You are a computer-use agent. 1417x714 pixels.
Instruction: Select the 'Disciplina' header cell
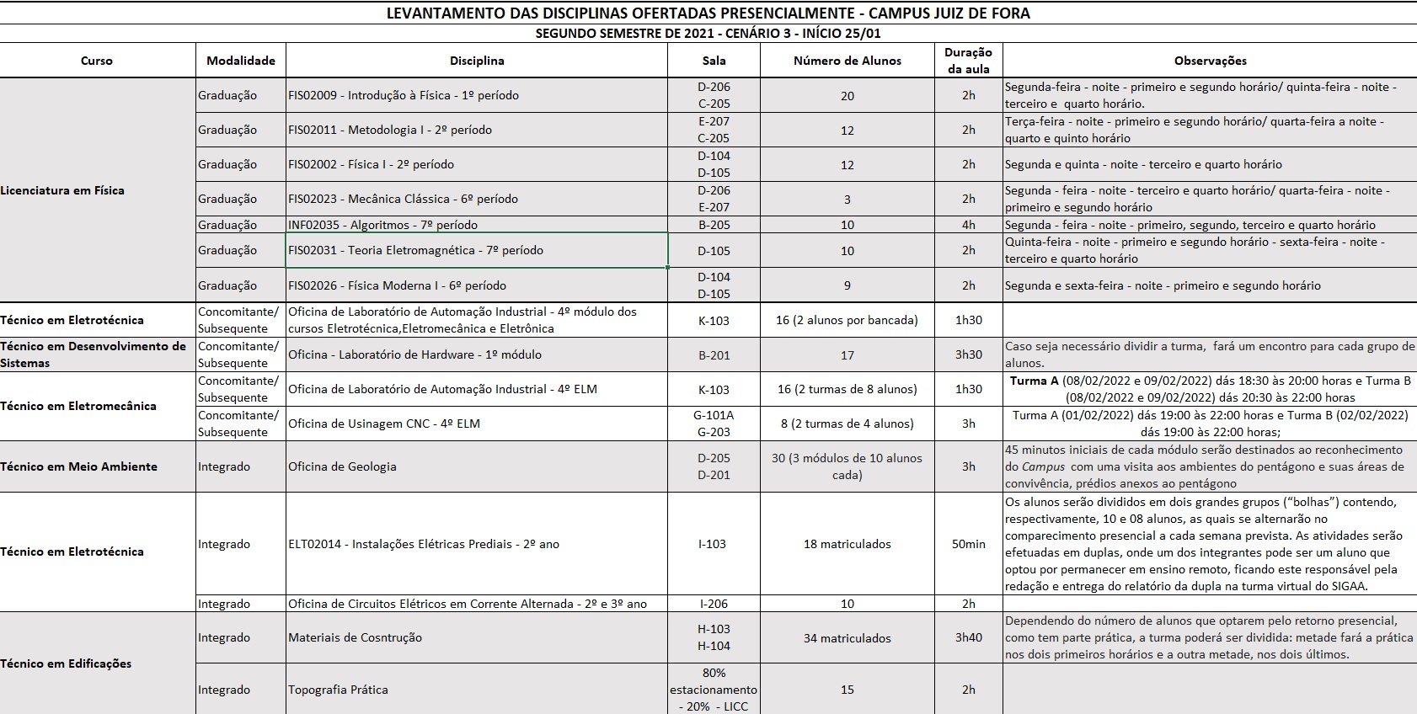[477, 61]
